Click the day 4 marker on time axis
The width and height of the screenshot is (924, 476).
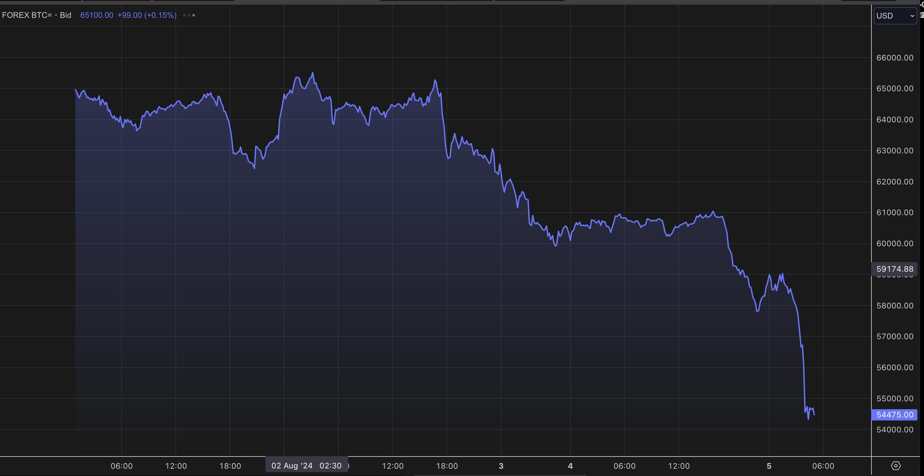[x=570, y=466]
